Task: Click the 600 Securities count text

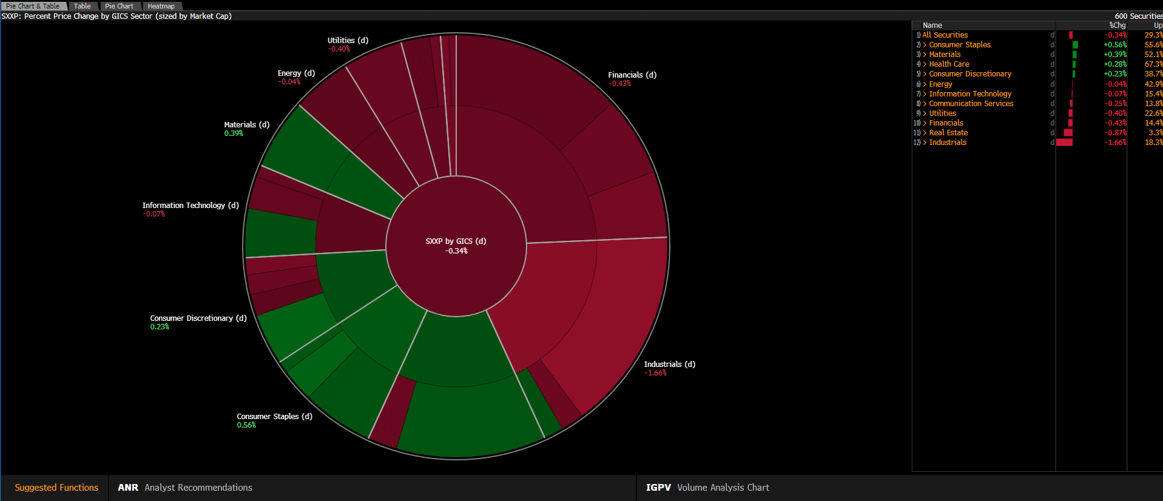Action: (x=1139, y=16)
